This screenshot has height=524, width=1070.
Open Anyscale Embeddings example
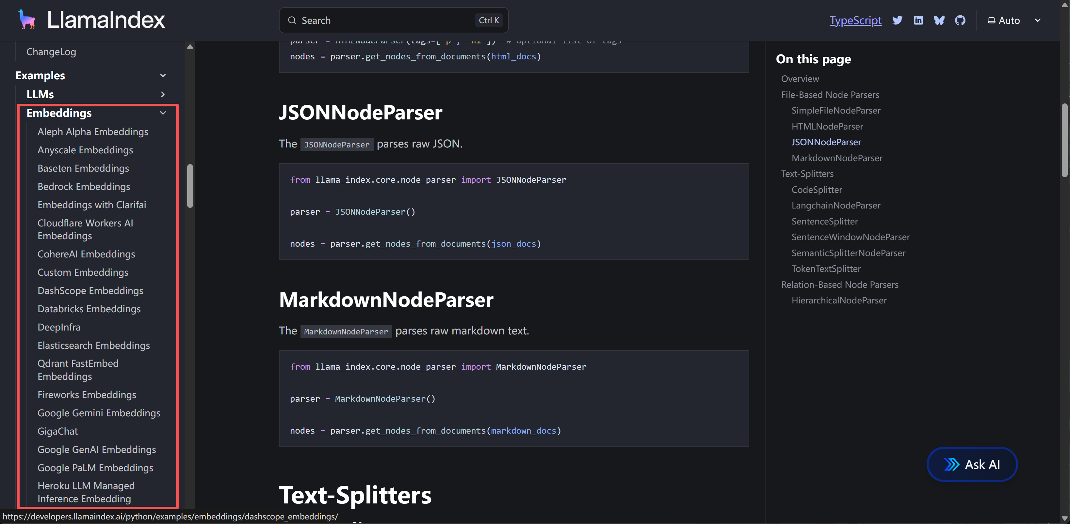pos(85,150)
